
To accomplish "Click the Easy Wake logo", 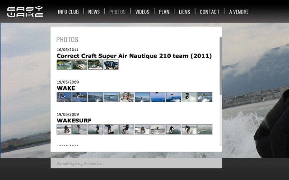I will click(25, 12).
